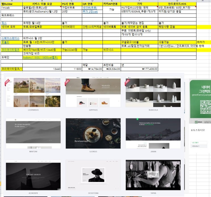The height and width of the screenshot is (197, 211).
Task: Select the 미지원/상기와 동일 cell
Action: click(177, 12)
